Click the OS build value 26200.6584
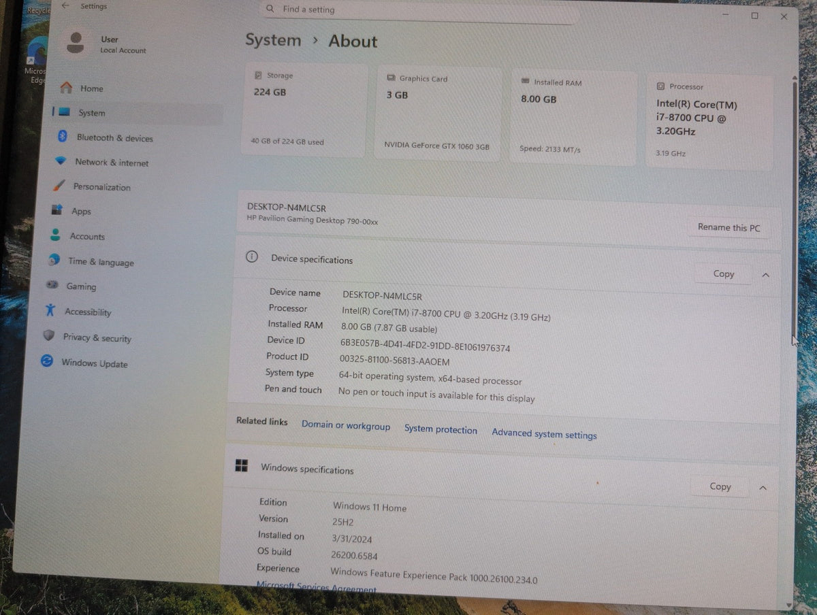 pos(354,554)
